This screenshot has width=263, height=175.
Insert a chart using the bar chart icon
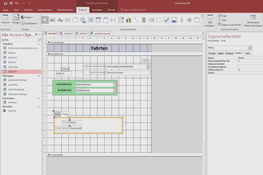click(128, 20)
